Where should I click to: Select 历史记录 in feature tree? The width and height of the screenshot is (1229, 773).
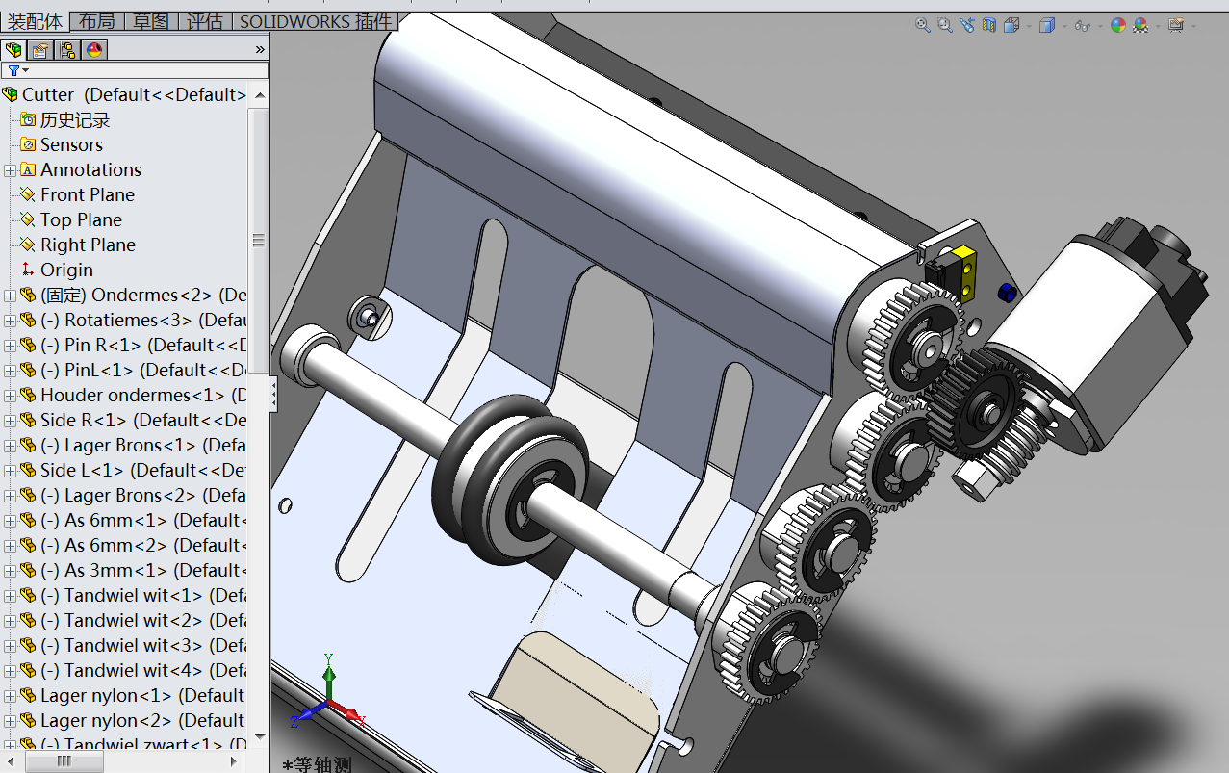coord(75,119)
